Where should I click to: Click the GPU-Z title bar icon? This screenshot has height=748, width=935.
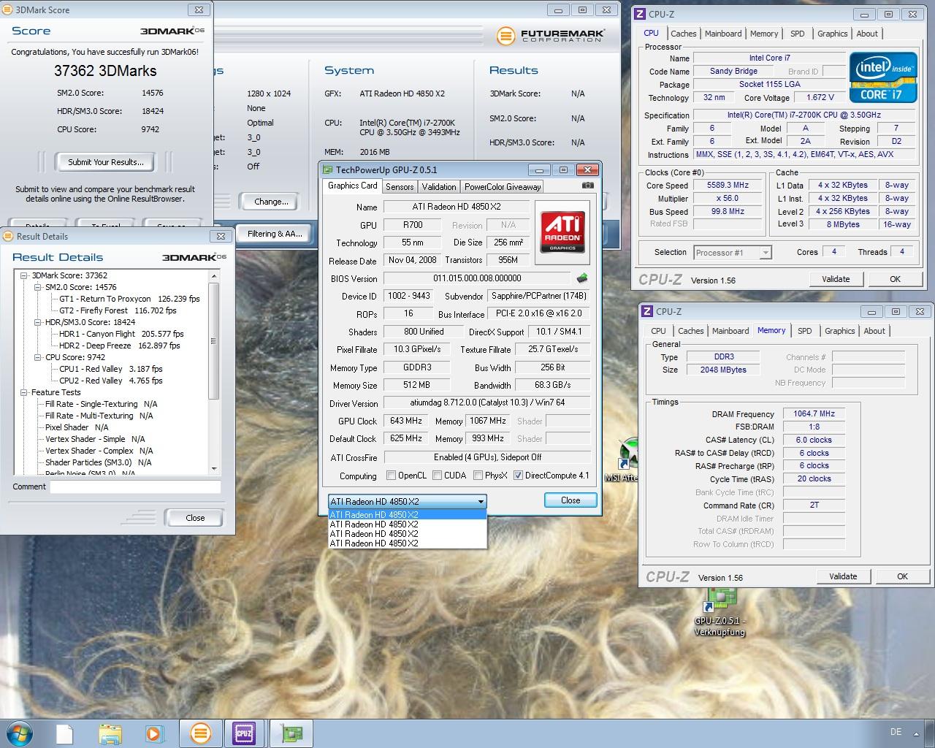328,169
